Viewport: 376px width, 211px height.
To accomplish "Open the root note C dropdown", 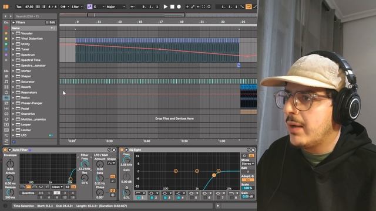I will pyautogui.click(x=99, y=6).
